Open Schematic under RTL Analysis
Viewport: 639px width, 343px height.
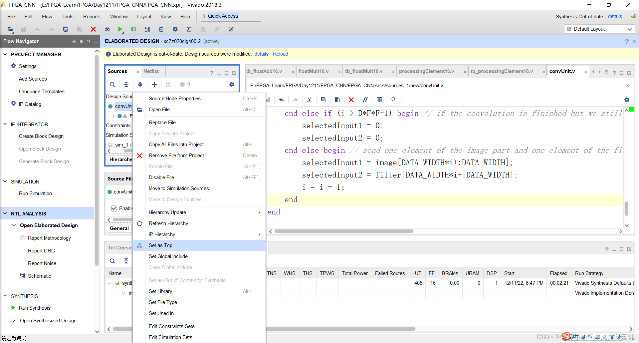pos(39,276)
